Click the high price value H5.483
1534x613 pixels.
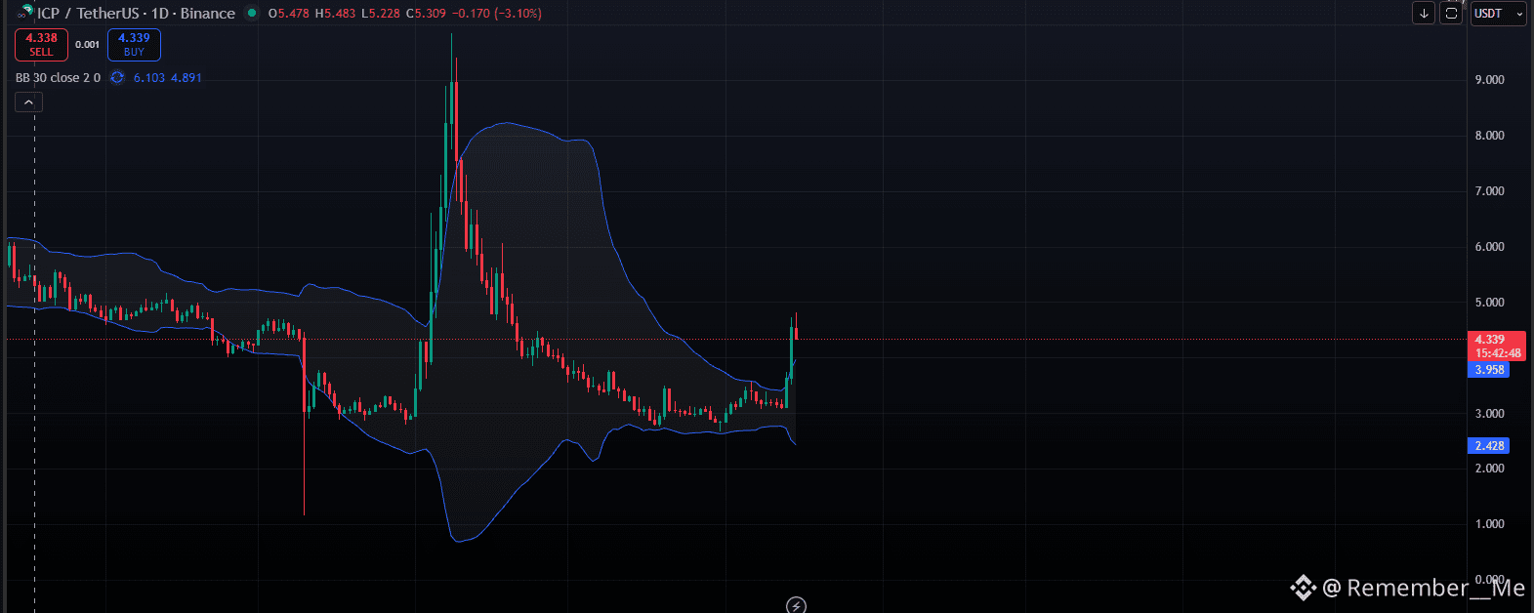coord(335,14)
